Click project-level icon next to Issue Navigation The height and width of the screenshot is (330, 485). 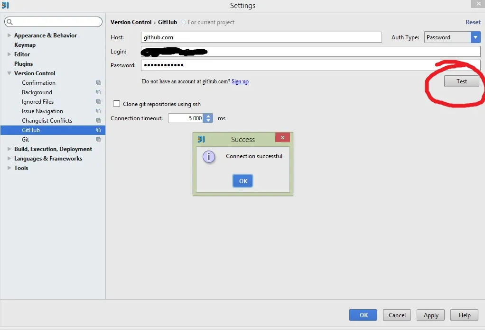pyautogui.click(x=98, y=111)
